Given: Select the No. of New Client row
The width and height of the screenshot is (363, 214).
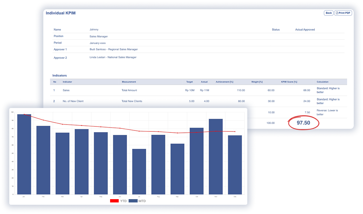Looking at the screenshot, I should pos(73,101).
